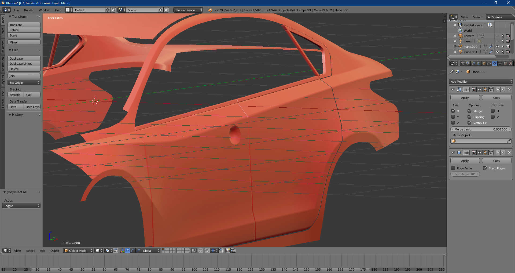
Task: Switch to the Material properties tab
Action: [x=505, y=63]
